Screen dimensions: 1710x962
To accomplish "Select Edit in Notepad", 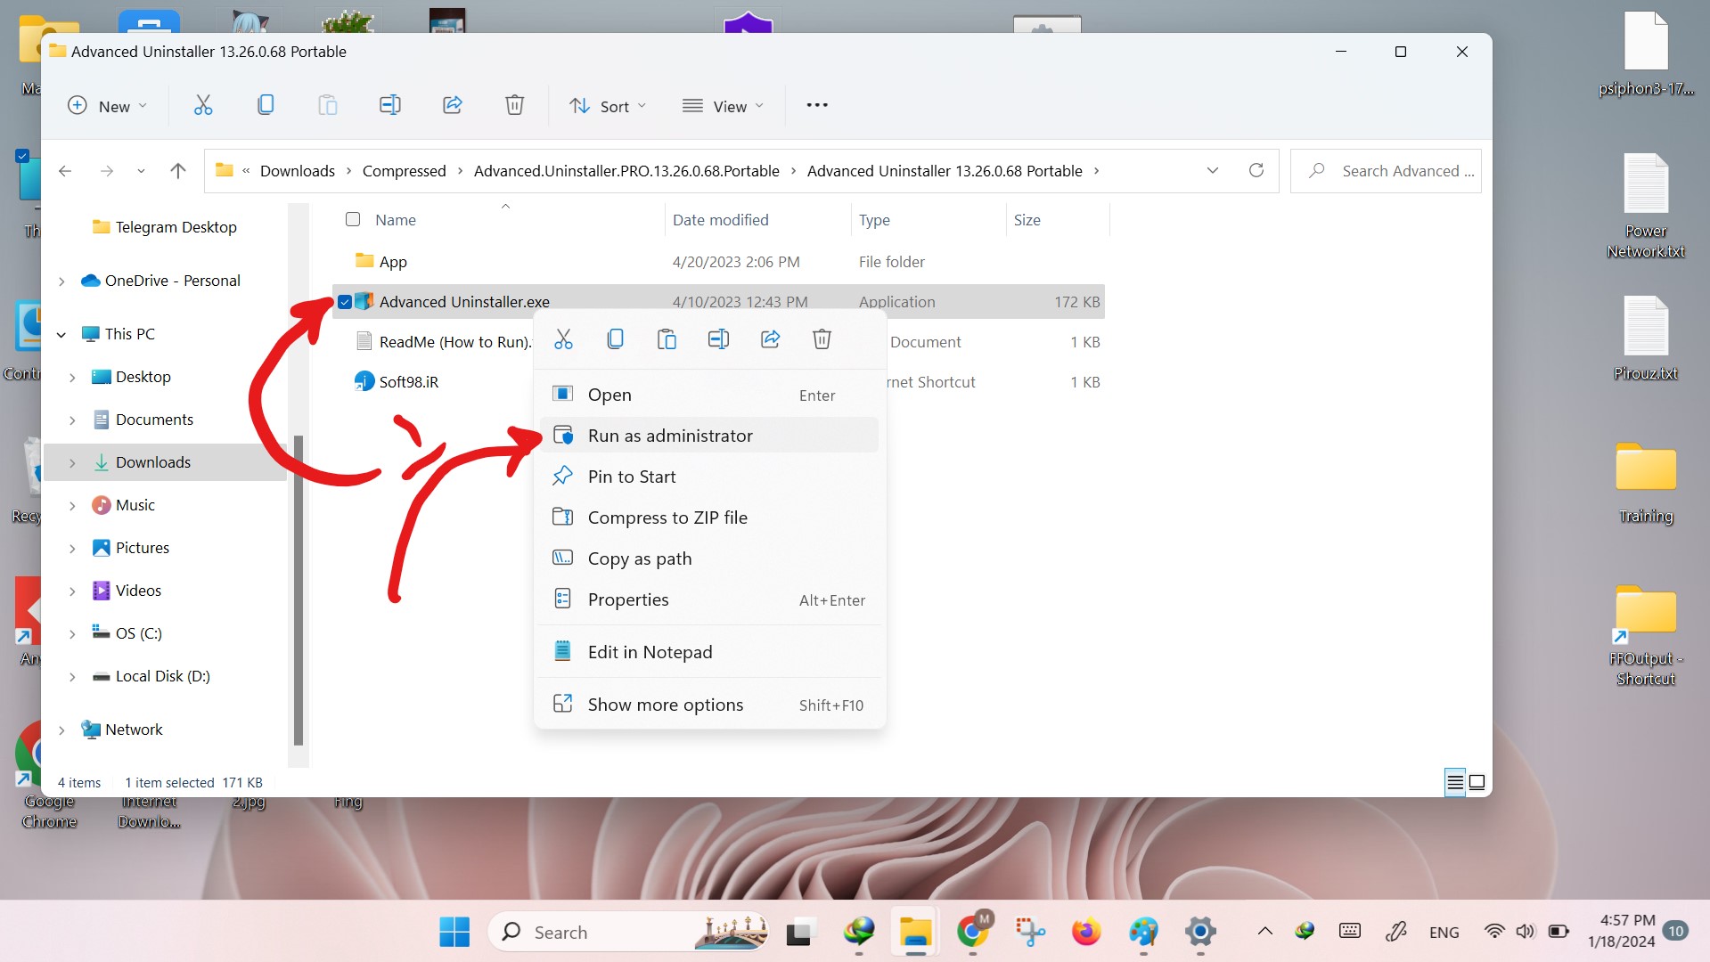I will point(708,652).
